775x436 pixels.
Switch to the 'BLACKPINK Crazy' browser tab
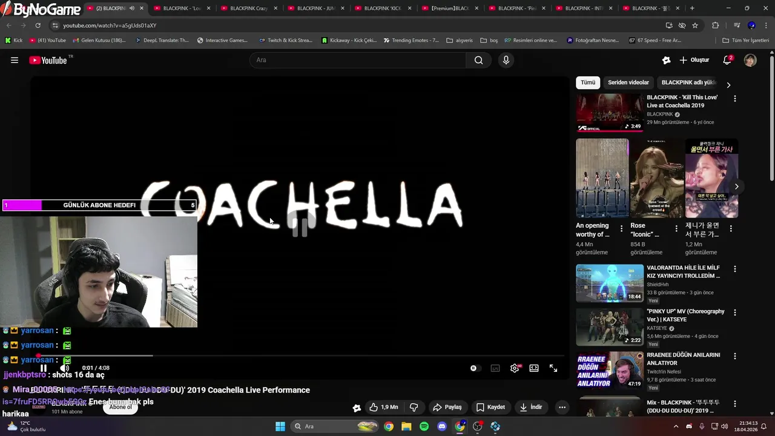[249, 8]
